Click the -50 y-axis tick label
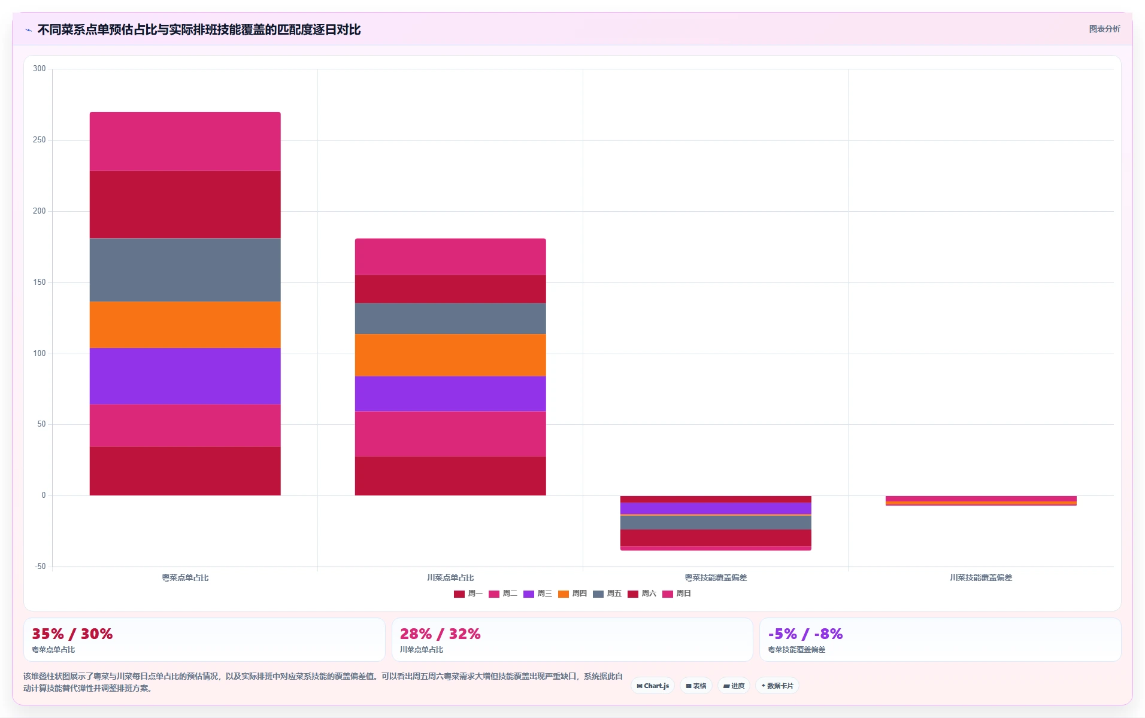1145x718 pixels. click(40, 566)
